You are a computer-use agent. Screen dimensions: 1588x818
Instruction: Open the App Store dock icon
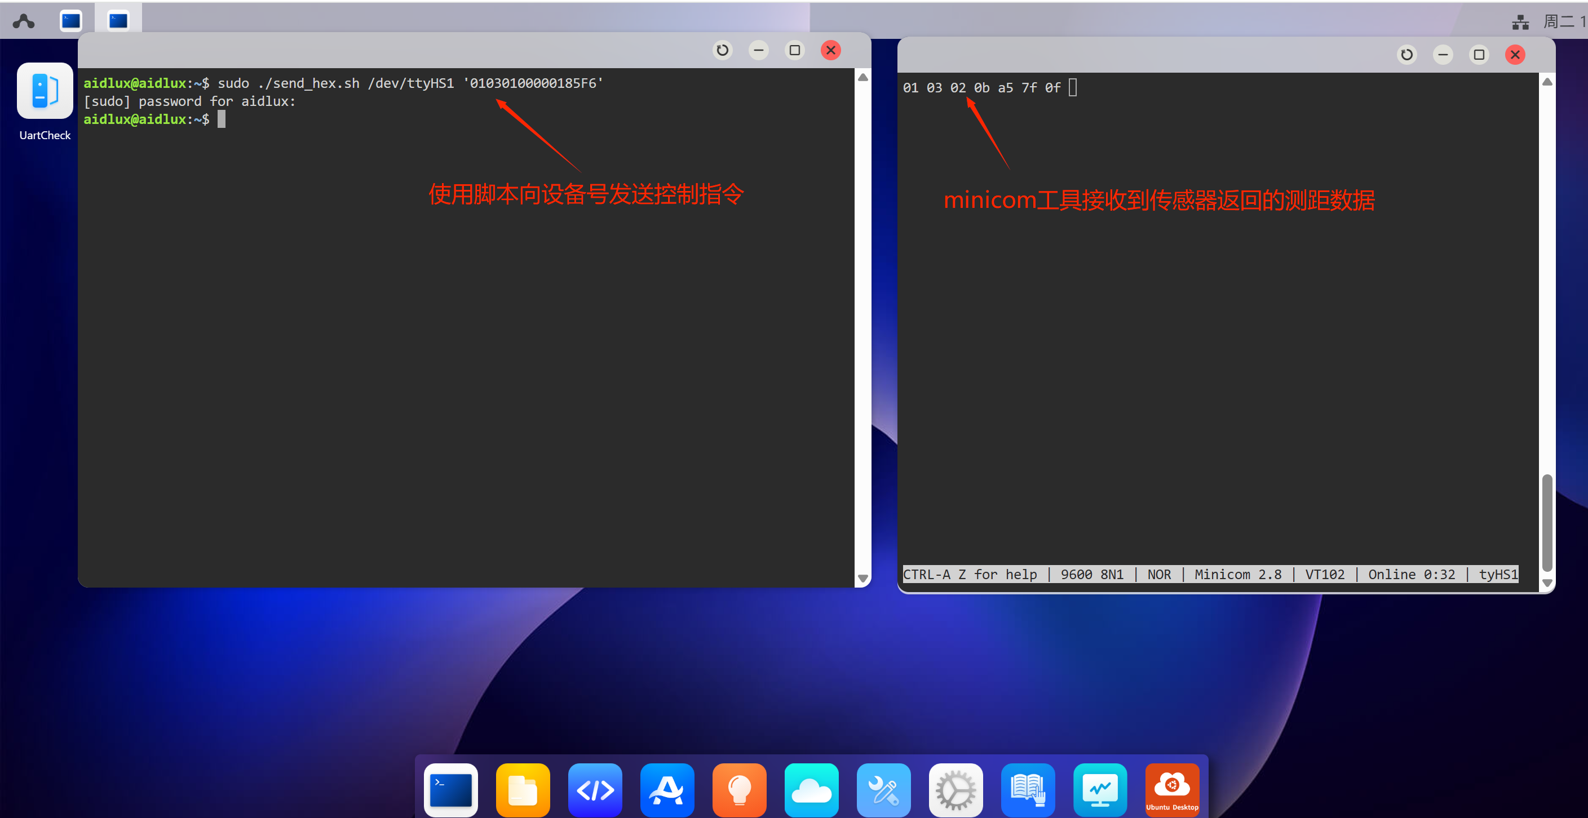[x=667, y=790]
